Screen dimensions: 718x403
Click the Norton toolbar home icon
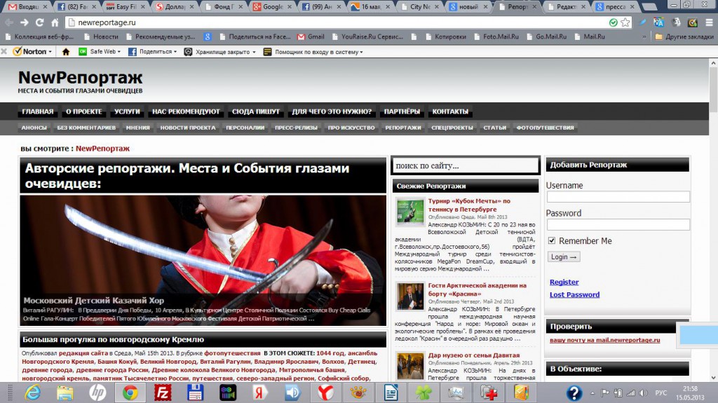point(66,52)
